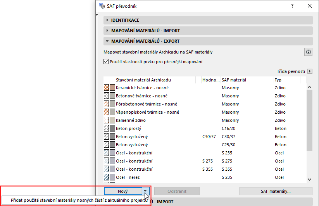Click hatch icon of Beton vyztužený C25/30 row
This screenshot has height=206, width=319.
pos(107,145)
